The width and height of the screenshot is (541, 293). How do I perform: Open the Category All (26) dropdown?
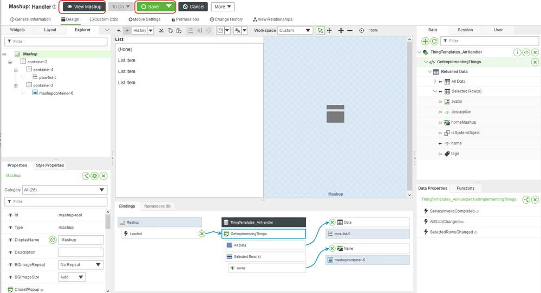tap(64, 190)
